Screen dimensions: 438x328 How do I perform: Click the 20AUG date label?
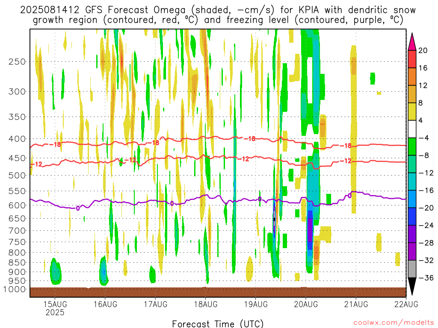pos(306,304)
